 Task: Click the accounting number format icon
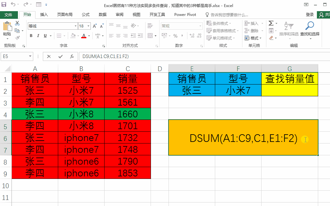pos(164,35)
